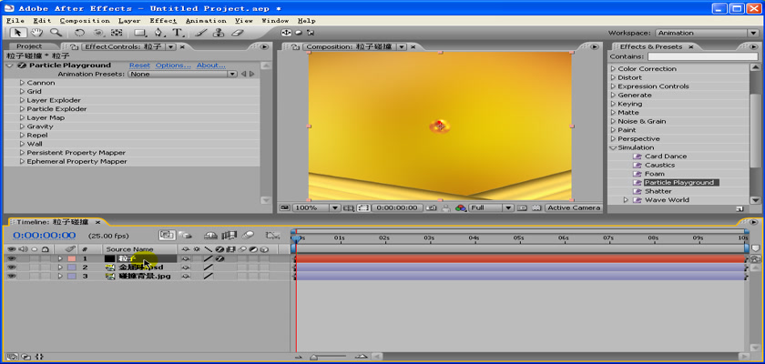Open the Animation Presets dropdown

pos(183,74)
